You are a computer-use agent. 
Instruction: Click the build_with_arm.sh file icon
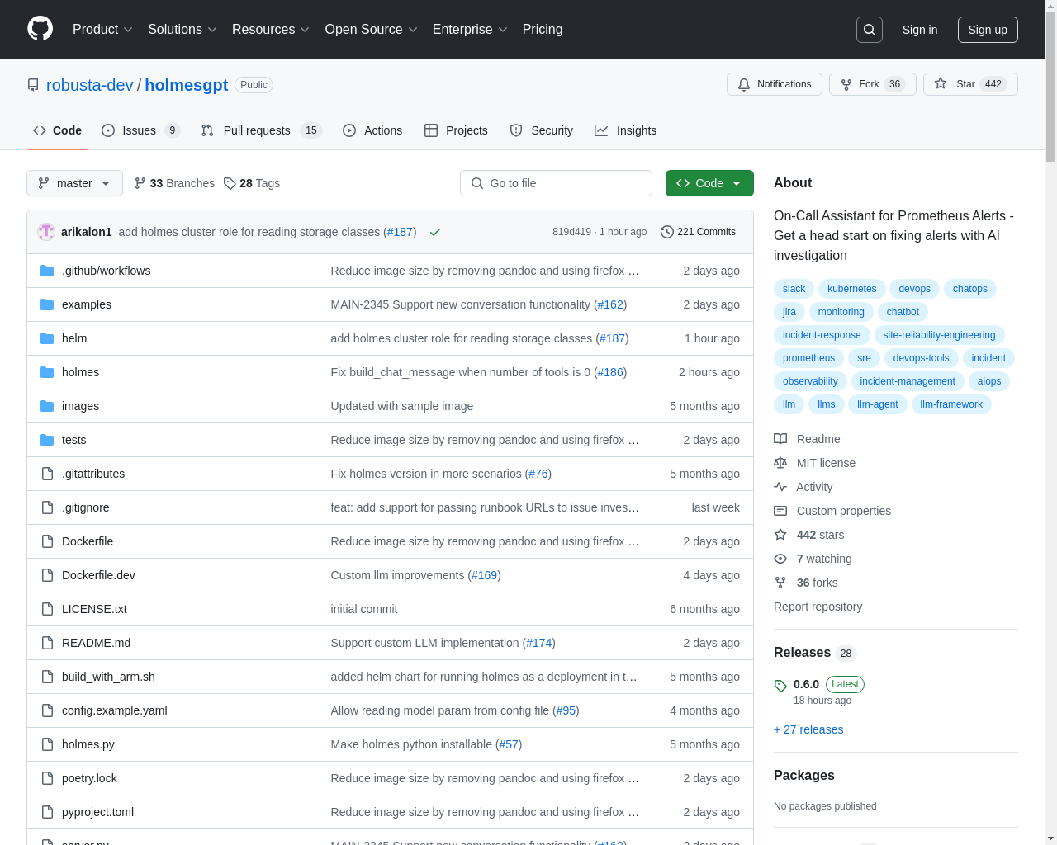pos(47,677)
